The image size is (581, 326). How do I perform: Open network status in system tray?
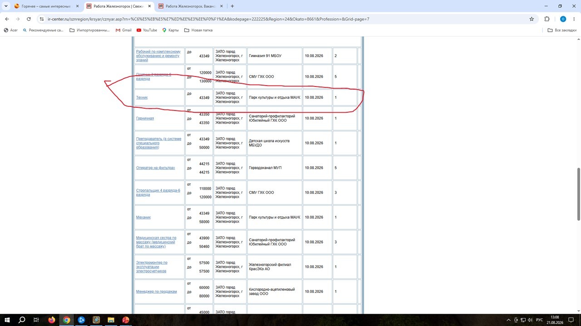tap(523, 320)
